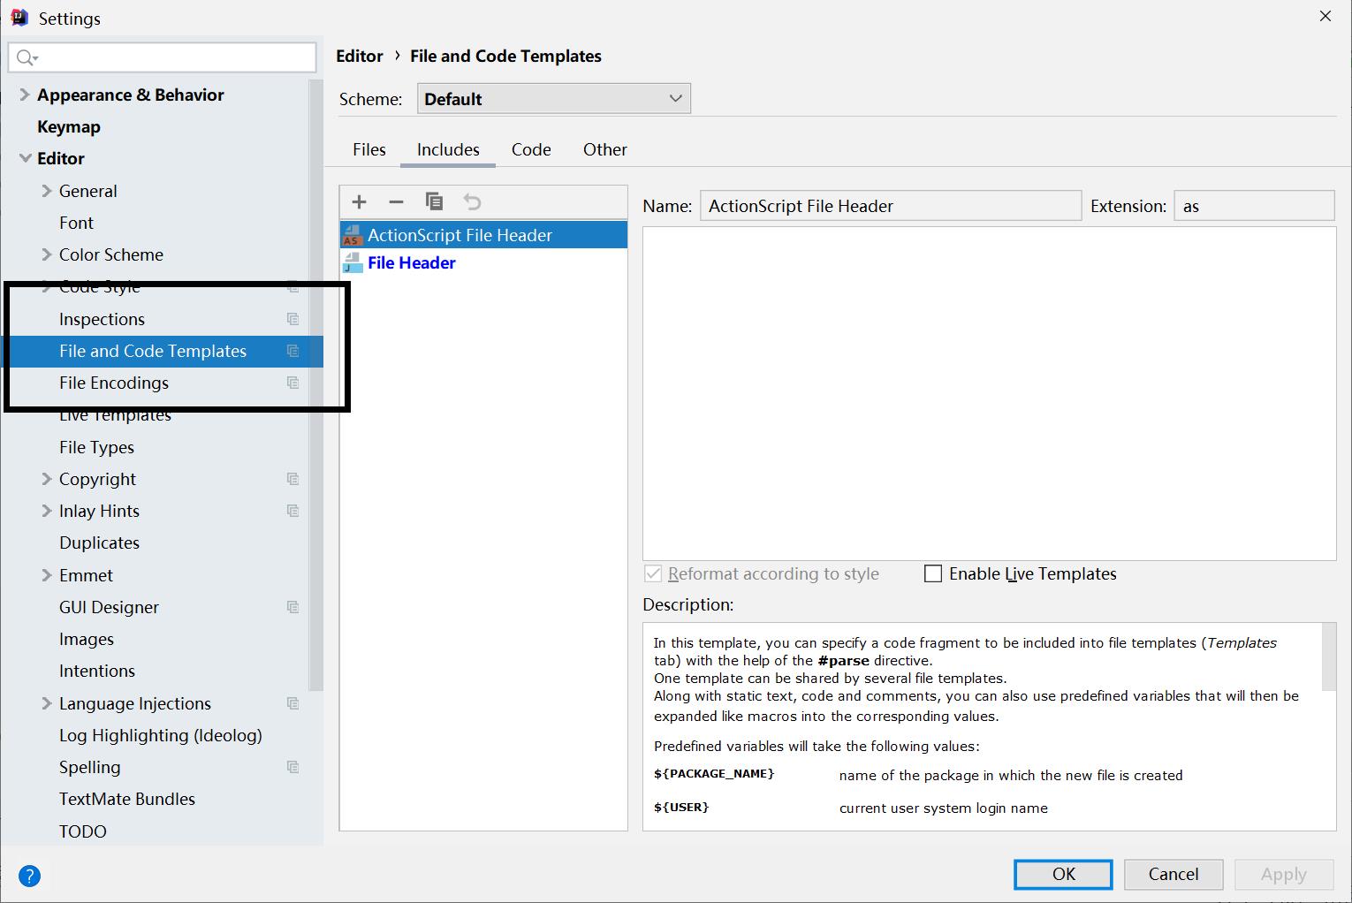Open Duplicates settings
Image resolution: width=1352 pixels, height=903 pixels.
point(99,543)
